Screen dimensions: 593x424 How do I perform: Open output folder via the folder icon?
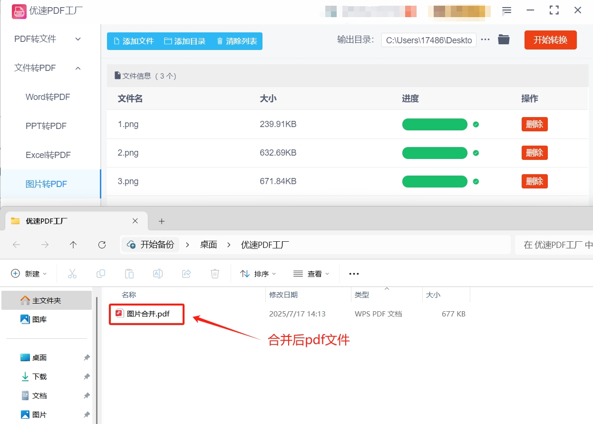504,40
